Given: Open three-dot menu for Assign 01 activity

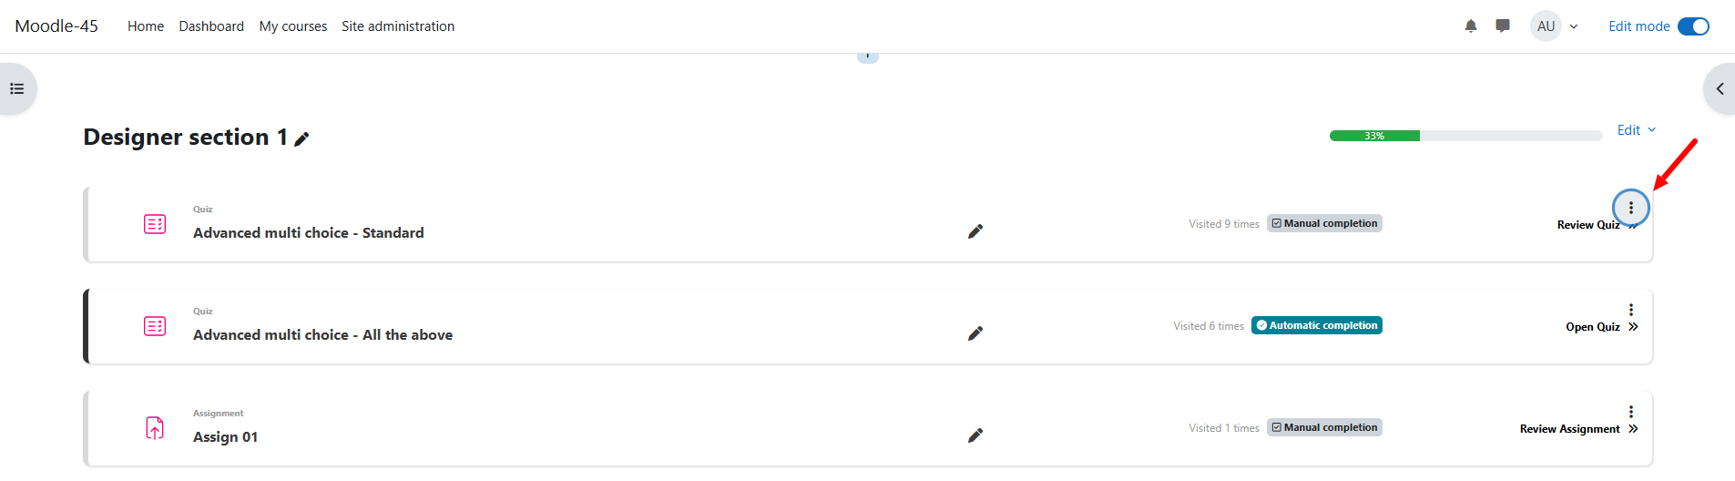Looking at the screenshot, I should coord(1630,412).
